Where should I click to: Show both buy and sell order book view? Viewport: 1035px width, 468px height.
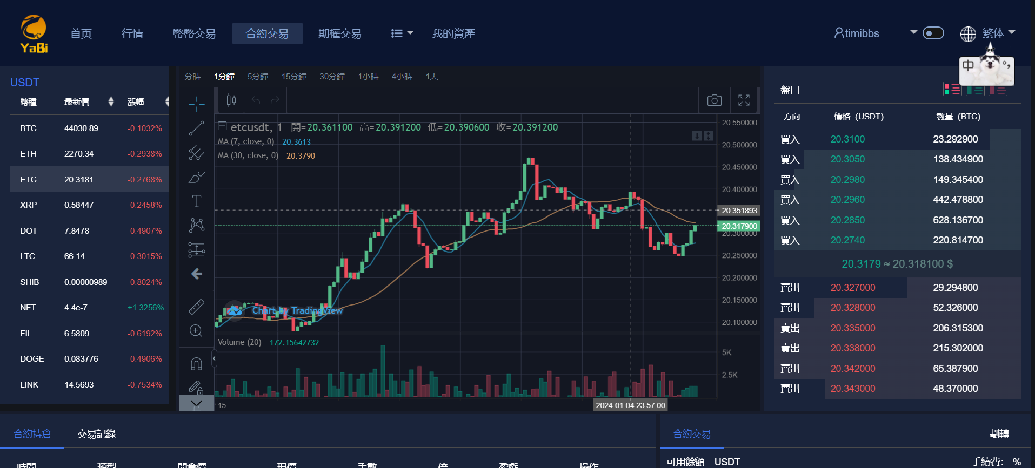tap(952, 90)
